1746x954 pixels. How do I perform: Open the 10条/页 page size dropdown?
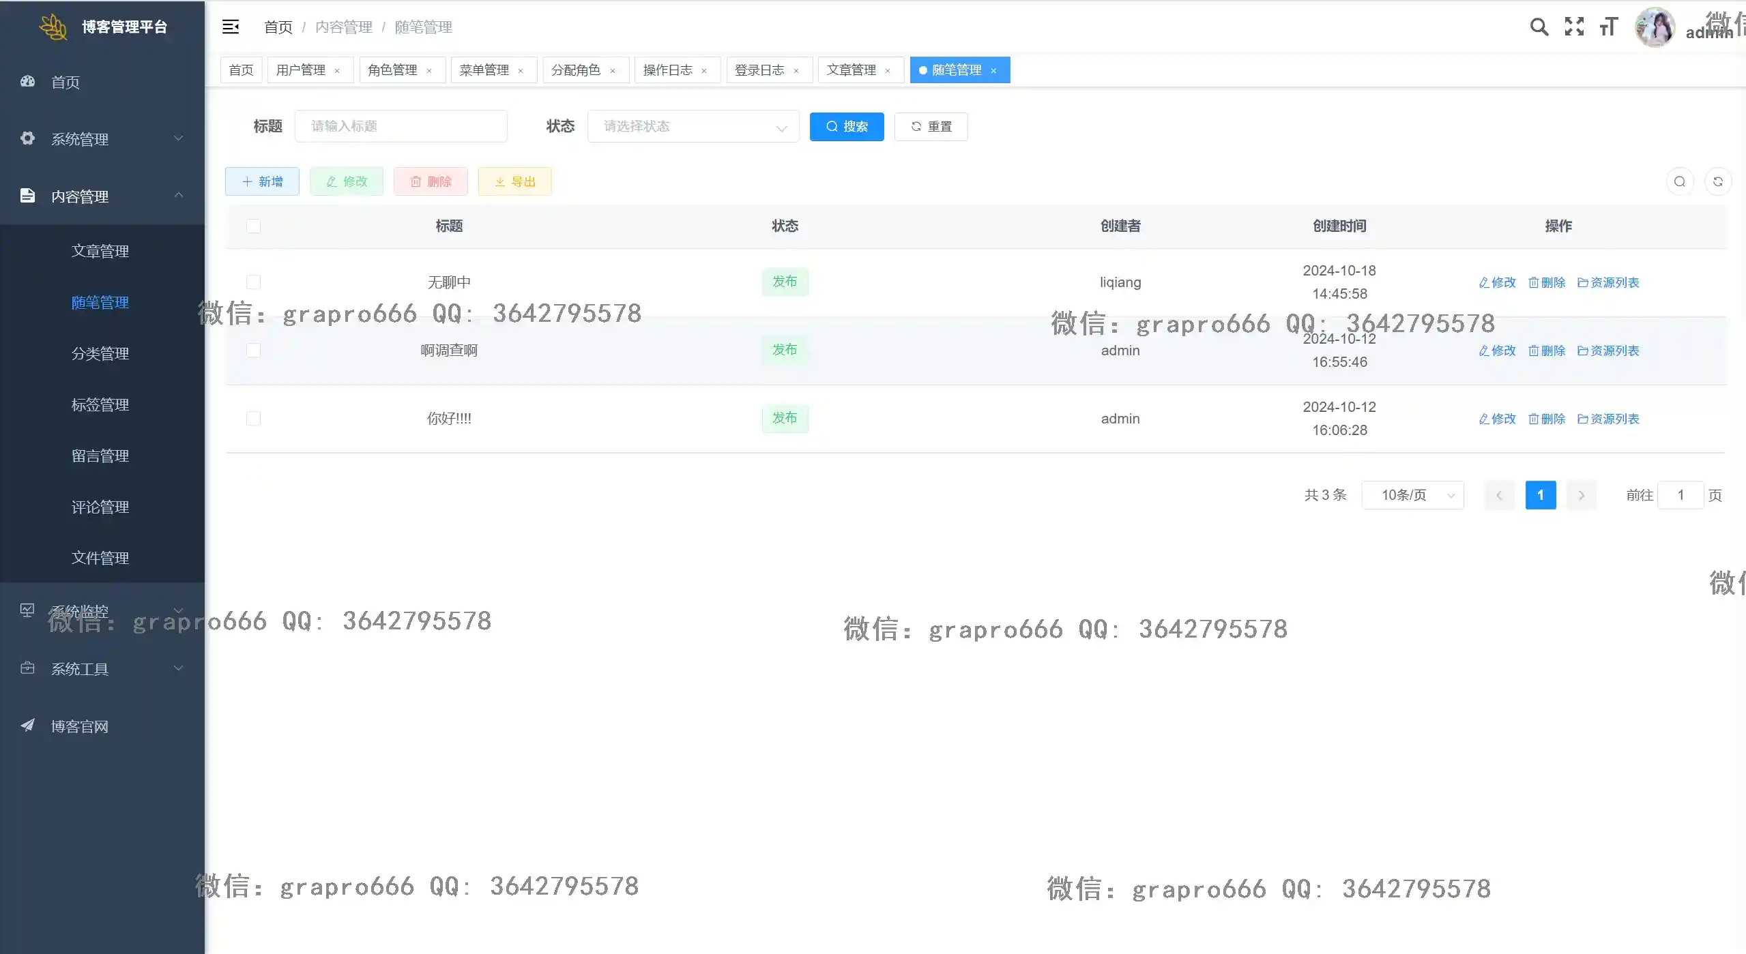pos(1412,495)
